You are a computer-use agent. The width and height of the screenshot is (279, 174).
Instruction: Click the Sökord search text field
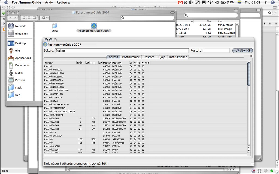(122, 51)
